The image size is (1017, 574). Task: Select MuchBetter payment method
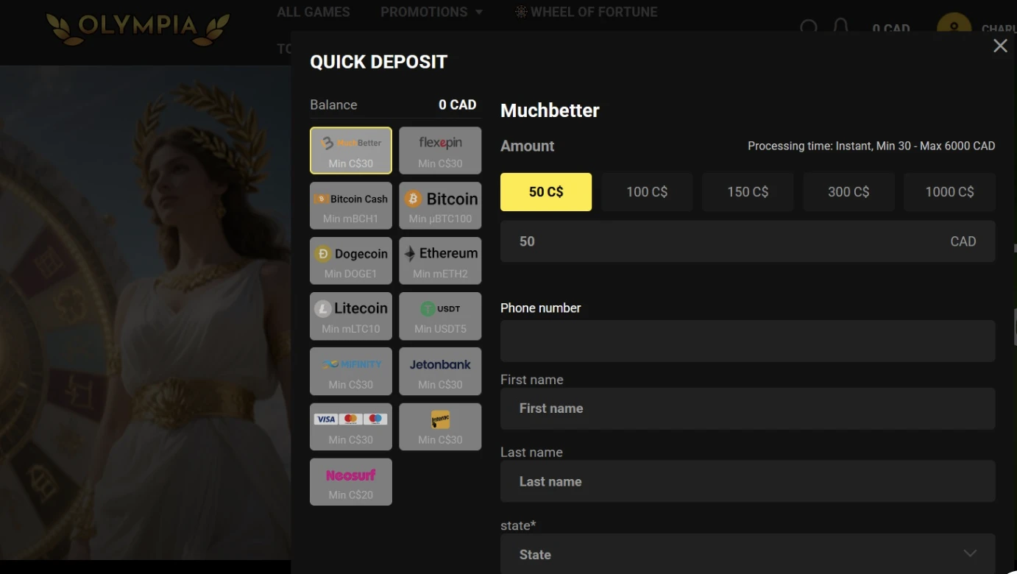tap(351, 151)
